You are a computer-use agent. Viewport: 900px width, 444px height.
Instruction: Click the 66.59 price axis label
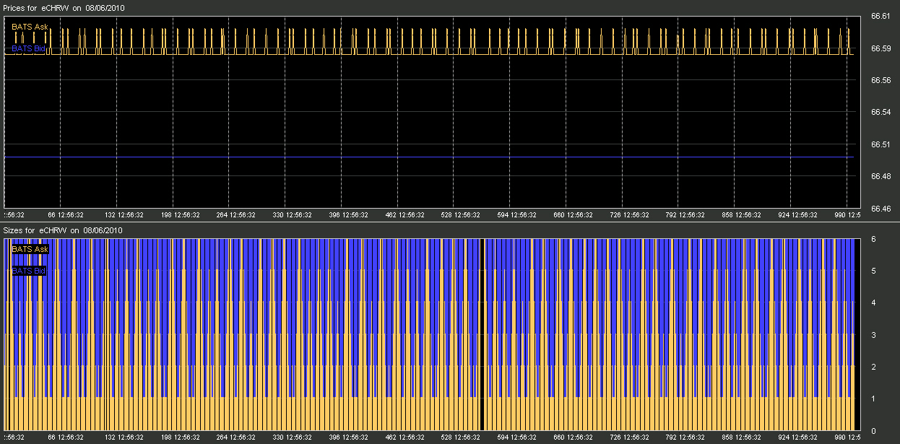pos(880,48)
